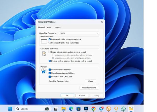This screenshot has width=157, height=112.
Task: Click the File Explorer Options taskbar icon
Action: (131, 109)
